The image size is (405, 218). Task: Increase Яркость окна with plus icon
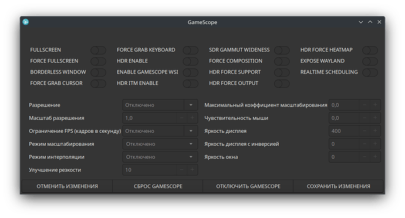pyautogui.click(x=375, y=157)
